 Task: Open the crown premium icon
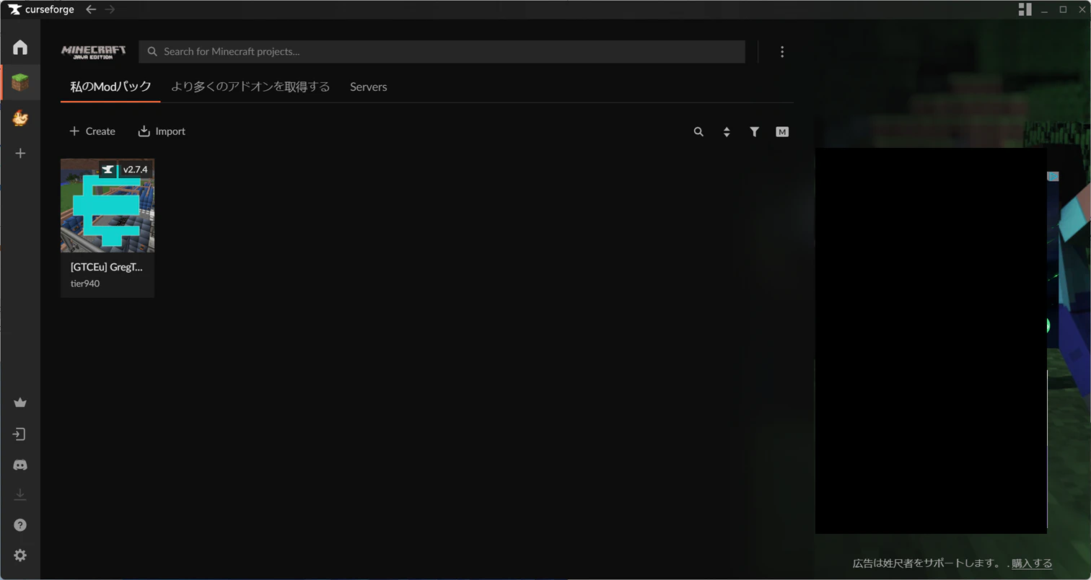coord(20,403)
